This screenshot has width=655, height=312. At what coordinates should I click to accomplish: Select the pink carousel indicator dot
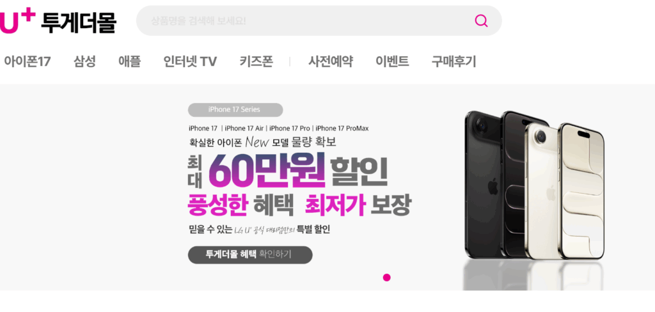pos(387,277)
